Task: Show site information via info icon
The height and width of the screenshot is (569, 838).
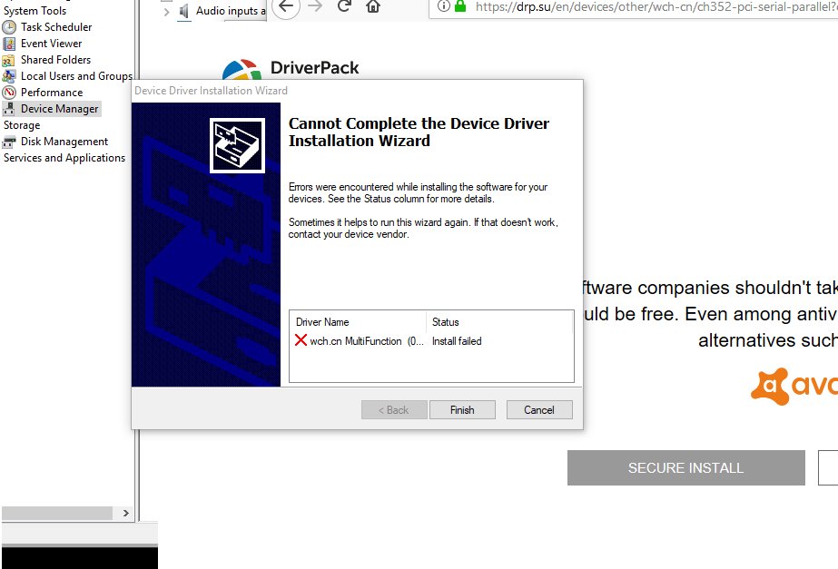Action: pyautogui.click(x=444, y=5)
